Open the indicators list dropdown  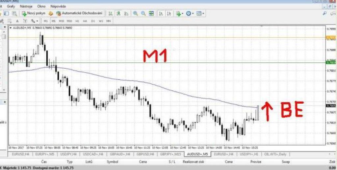179,13
